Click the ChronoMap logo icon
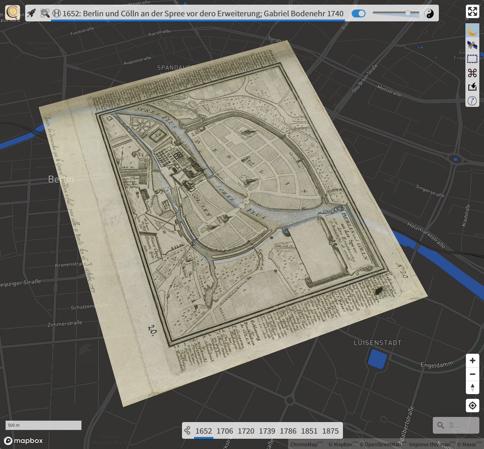484x449 pixels. pos(13,12)
